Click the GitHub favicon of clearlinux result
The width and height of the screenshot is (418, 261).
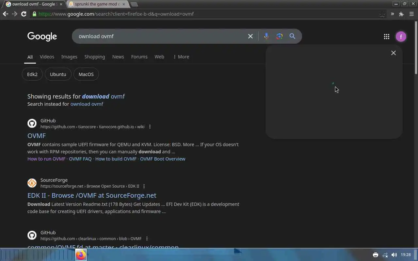tap(32, 235)
